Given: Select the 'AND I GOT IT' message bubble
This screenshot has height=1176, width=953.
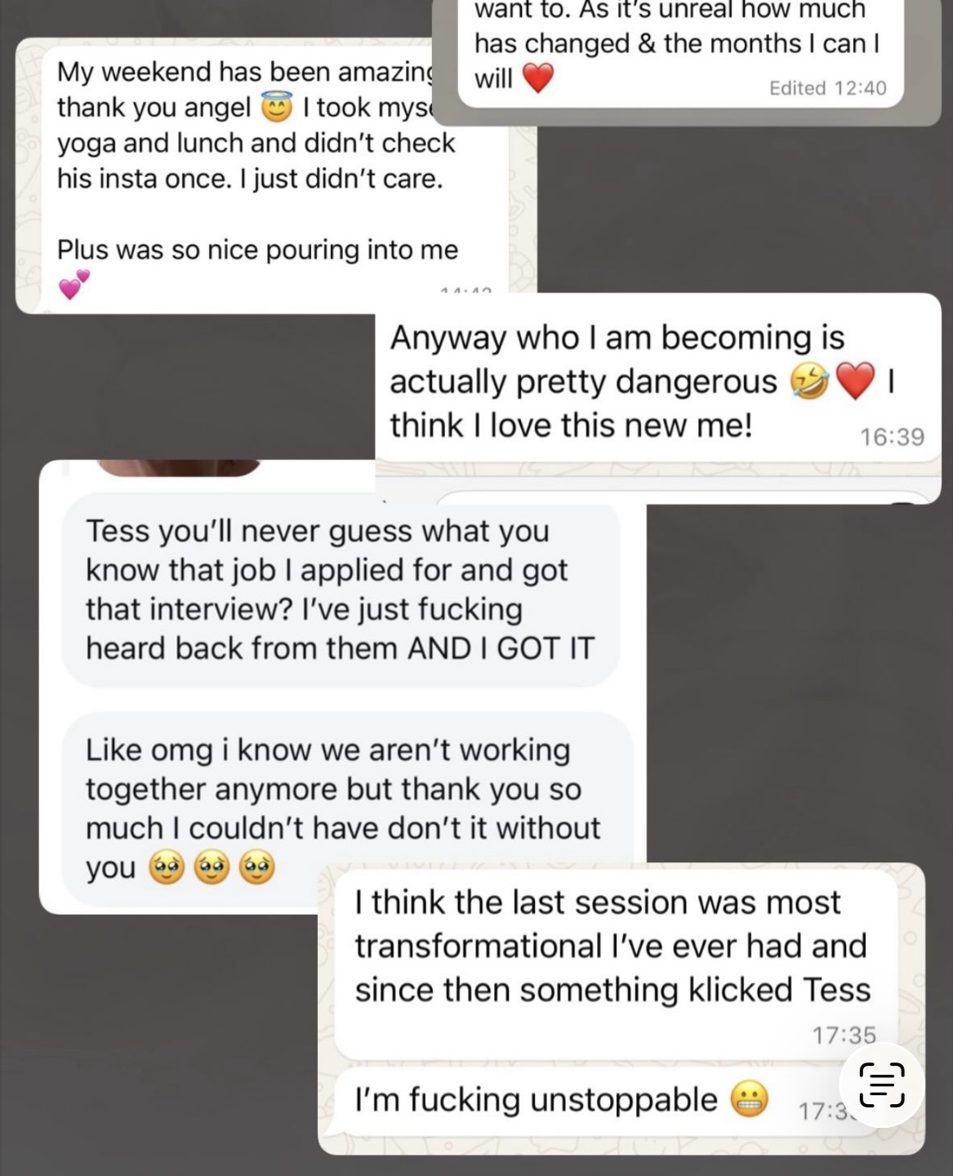Looking at the screenshot, I should tap(341, 590).
